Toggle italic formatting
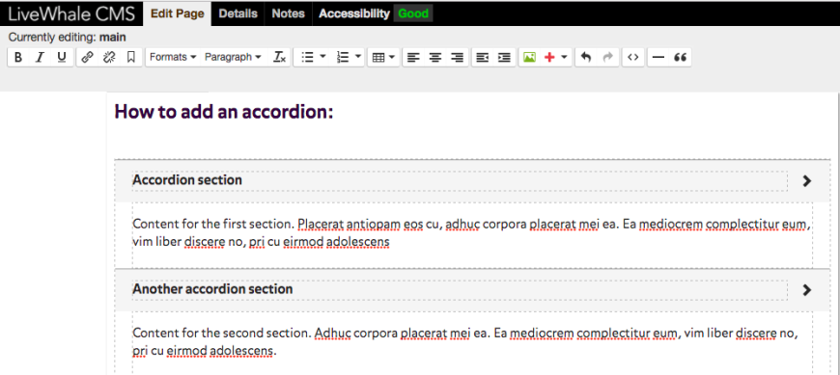 40,57
